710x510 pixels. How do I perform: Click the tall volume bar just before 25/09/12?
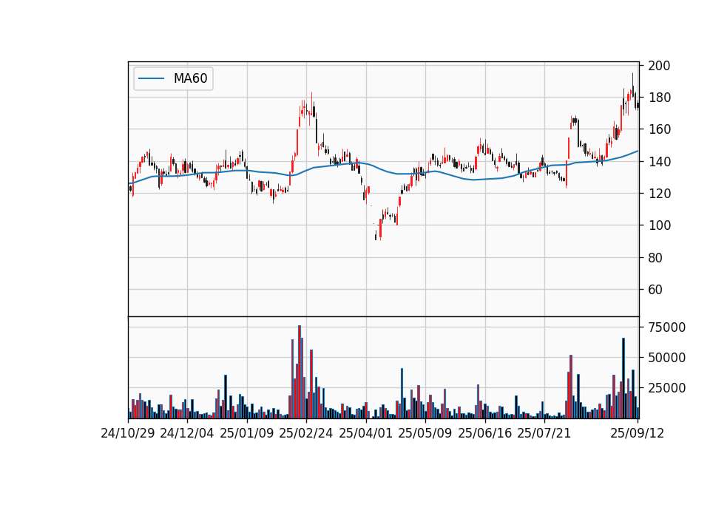point(623,378)
